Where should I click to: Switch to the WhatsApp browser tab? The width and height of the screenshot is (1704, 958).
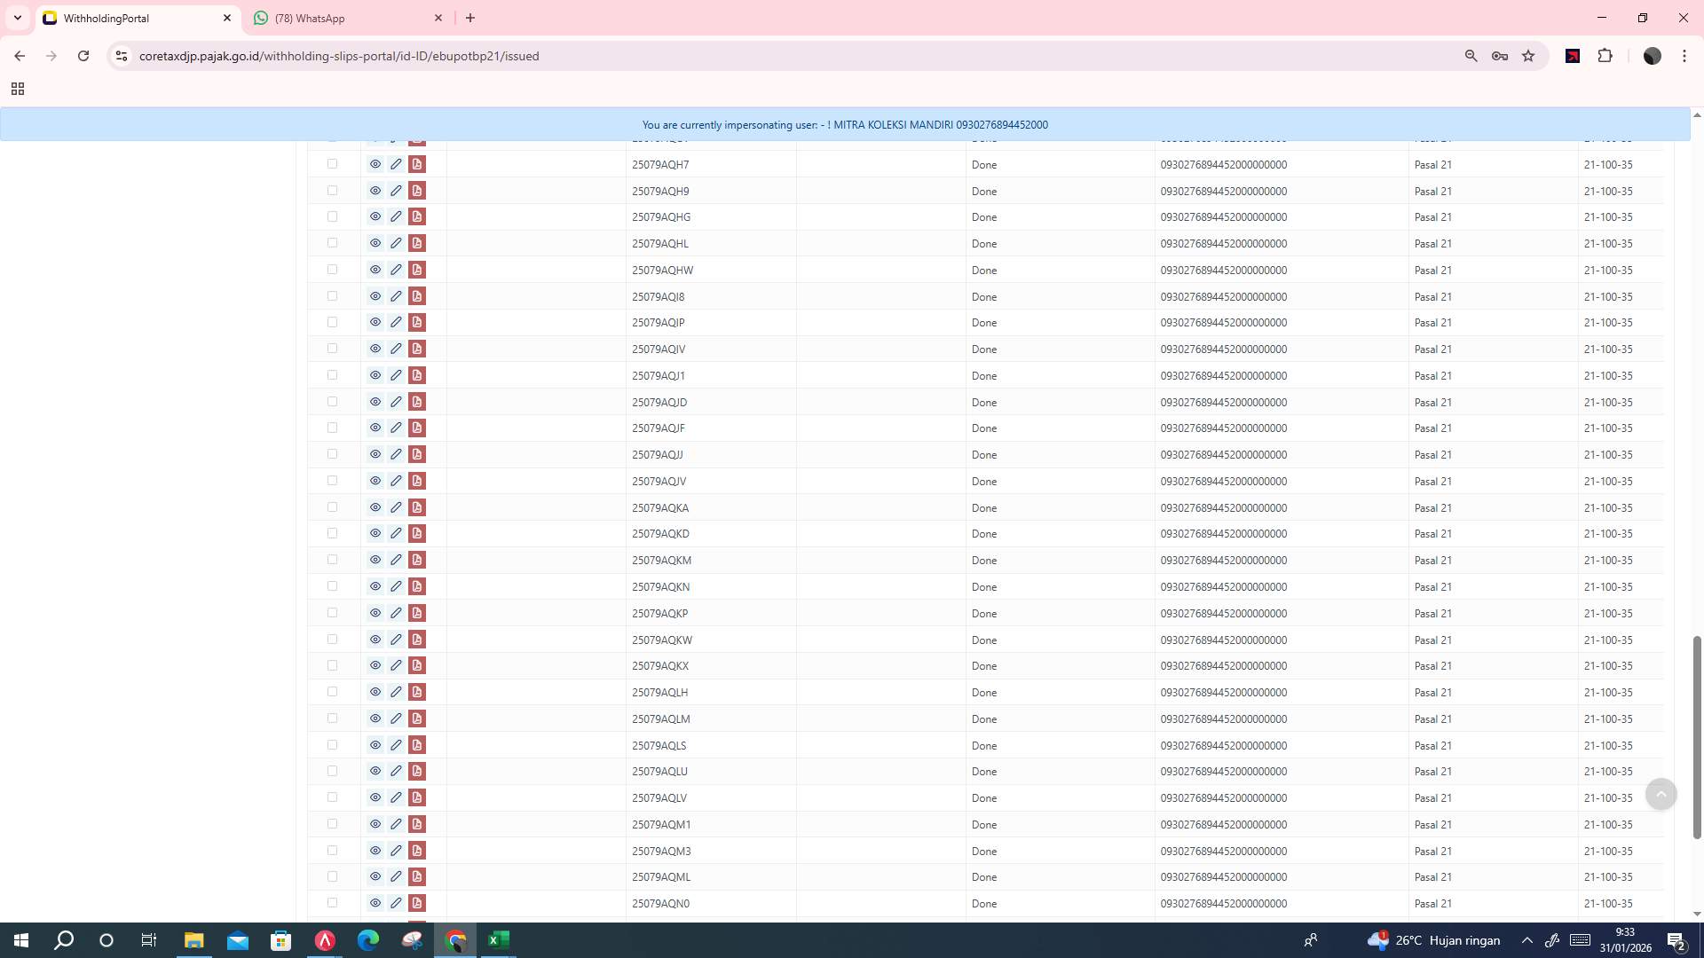[x=346, y=18]
